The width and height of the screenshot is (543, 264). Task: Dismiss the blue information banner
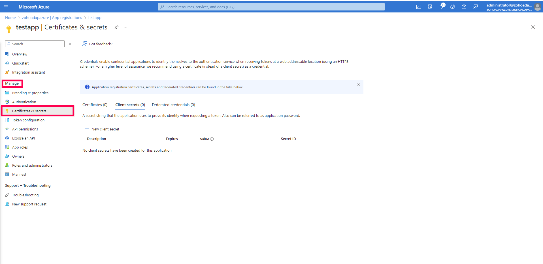359,85
